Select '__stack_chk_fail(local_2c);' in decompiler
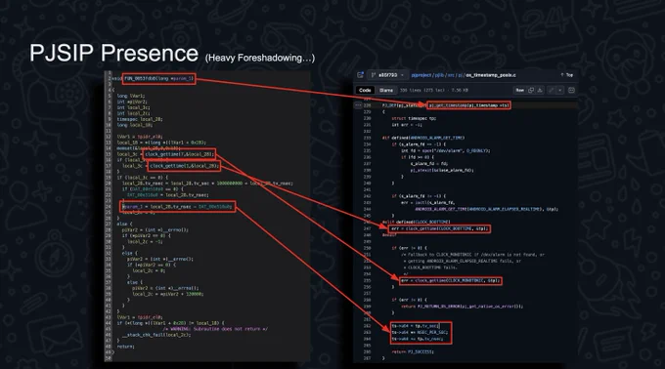Viewport: 665px width, 369px height. pos(156,335)
